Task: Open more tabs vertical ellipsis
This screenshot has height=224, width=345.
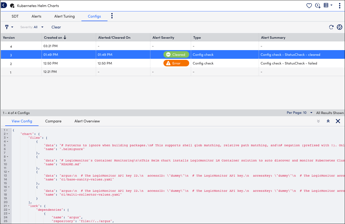Action: pos(112,16)
